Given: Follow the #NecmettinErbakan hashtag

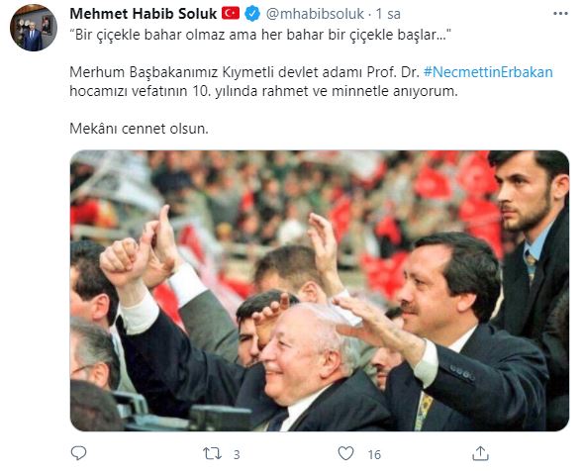Looking at the screenshot, I should pos(488,72).
